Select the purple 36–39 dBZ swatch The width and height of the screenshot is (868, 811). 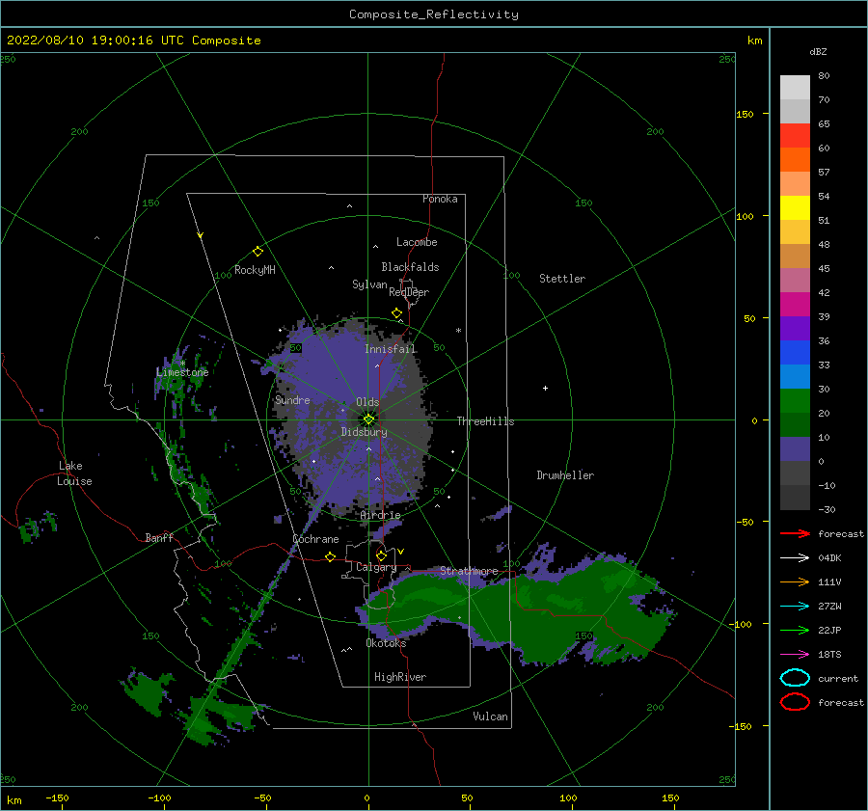(x=795, y=328)
